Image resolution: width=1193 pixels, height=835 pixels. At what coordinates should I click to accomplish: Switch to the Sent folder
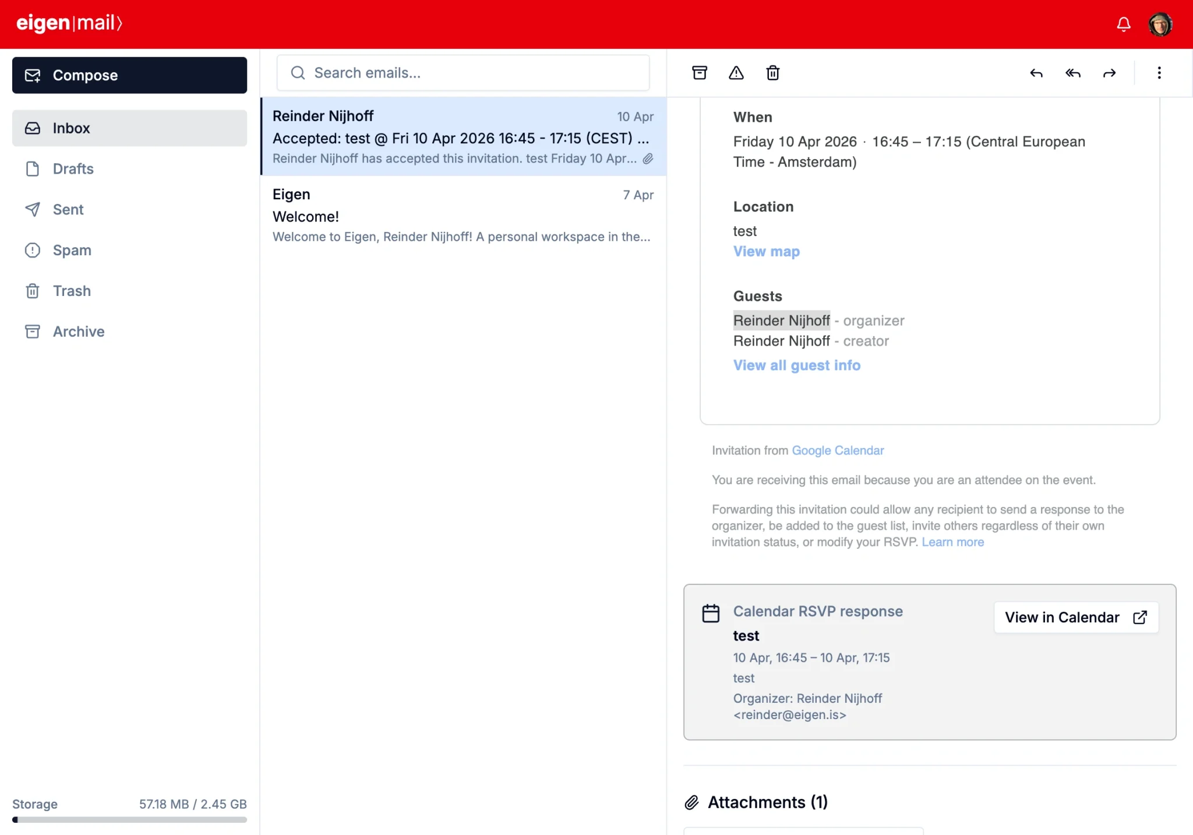pyautogui.click(x=68, y=210)
